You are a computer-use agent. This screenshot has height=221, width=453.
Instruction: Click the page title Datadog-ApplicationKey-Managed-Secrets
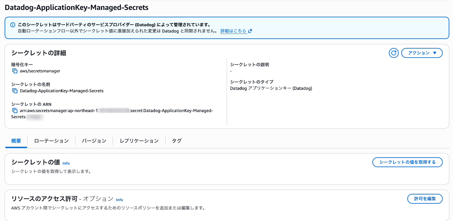click(x=77, y=8)
